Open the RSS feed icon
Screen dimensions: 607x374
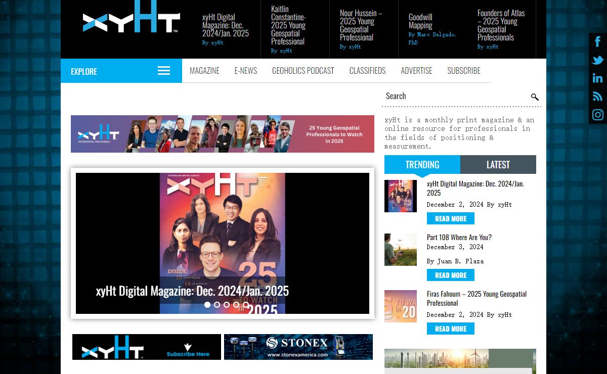tap(598, 97)
